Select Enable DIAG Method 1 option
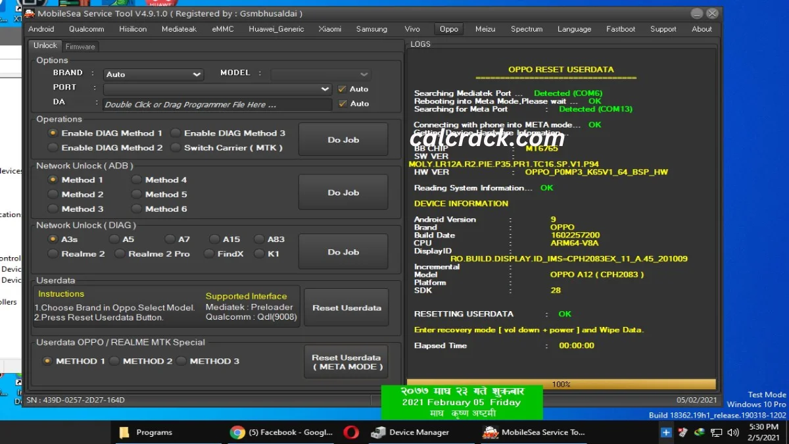Image resolution: width=789 pixels, height=444 pixels. click(x=105, y=133)
